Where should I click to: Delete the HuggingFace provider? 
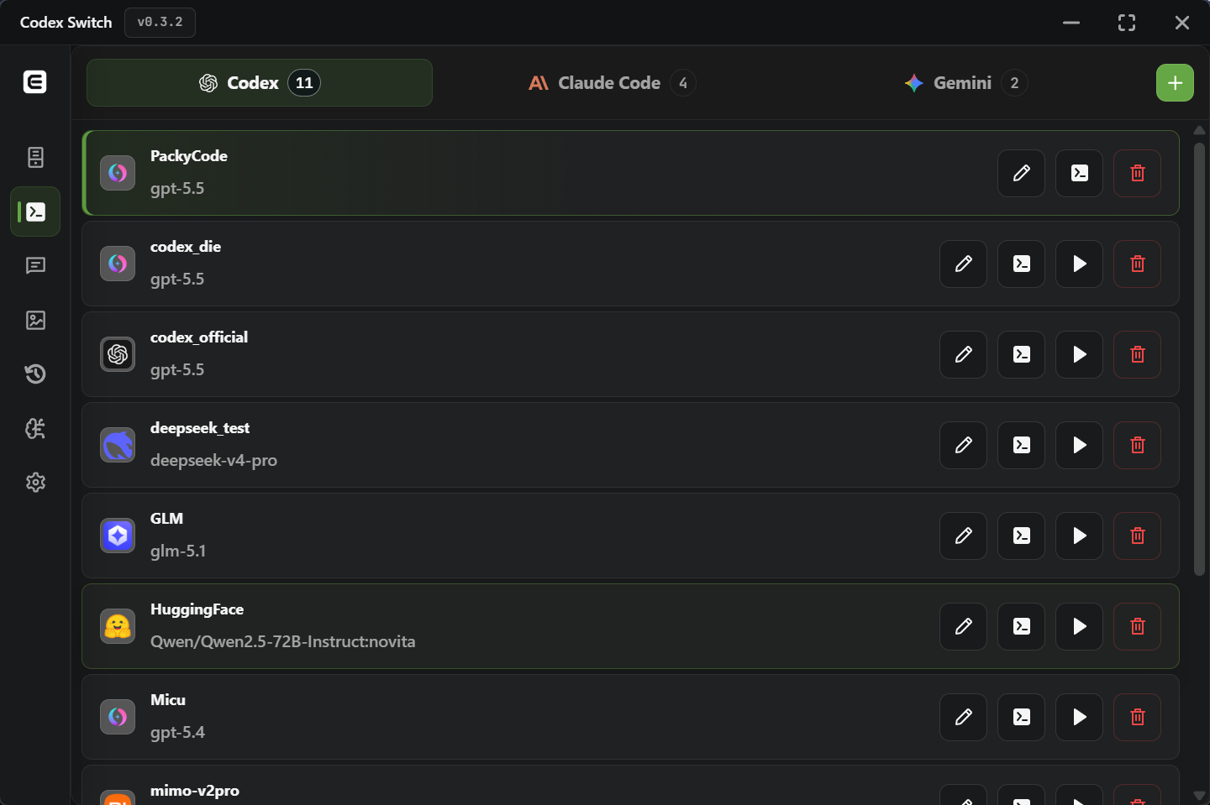click(1137, 626)
